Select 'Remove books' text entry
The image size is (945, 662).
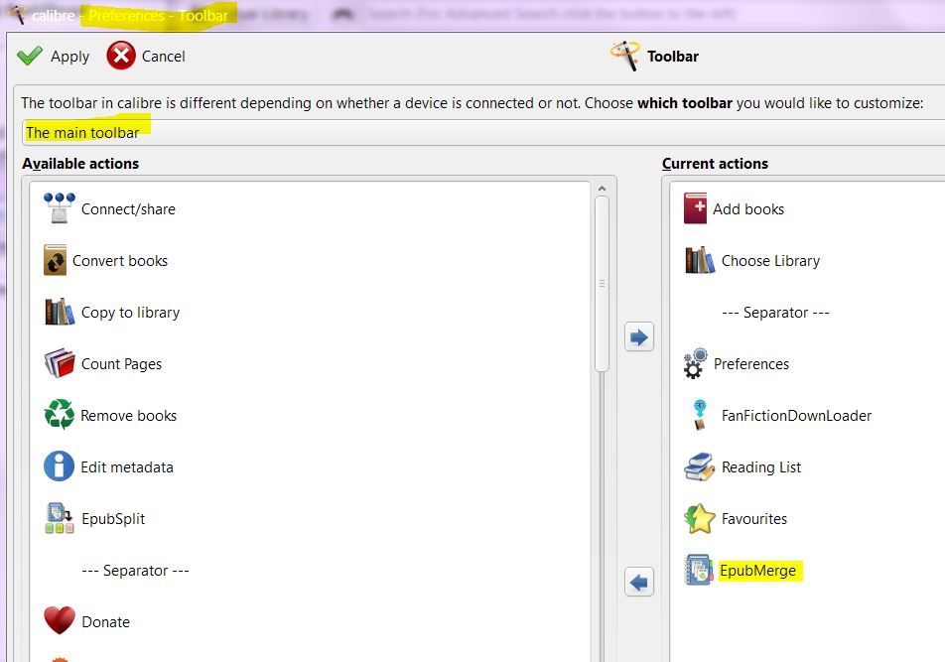(x=128, y=416)
